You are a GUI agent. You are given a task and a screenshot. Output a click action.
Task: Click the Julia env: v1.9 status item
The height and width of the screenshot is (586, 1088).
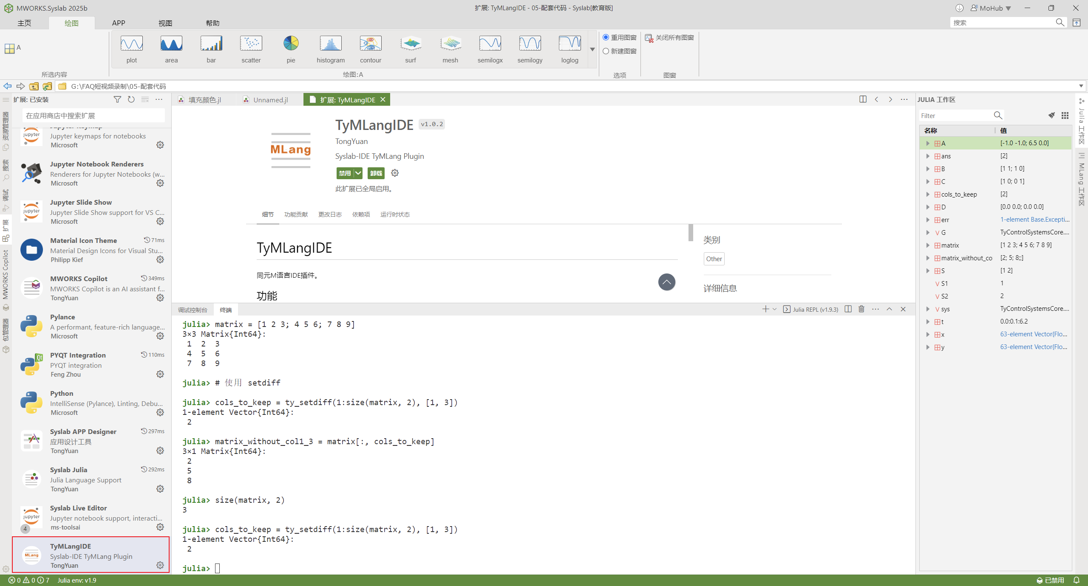pos(77,580)
